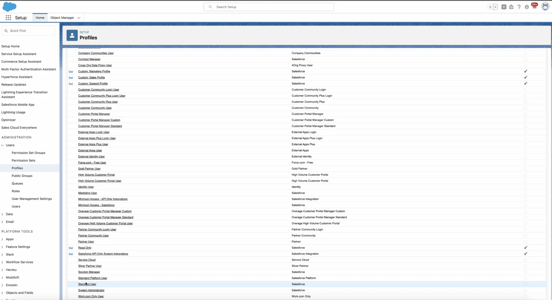Image resolution: width=552 pixels, height=300 pixels.
Task: Open User Management Settings
Action: click(32, 199)
